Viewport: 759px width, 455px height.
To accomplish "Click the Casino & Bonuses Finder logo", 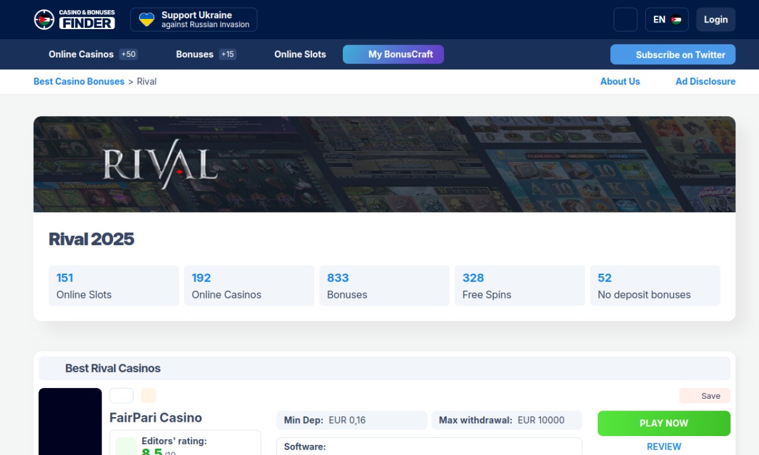I will coord(74,20).
